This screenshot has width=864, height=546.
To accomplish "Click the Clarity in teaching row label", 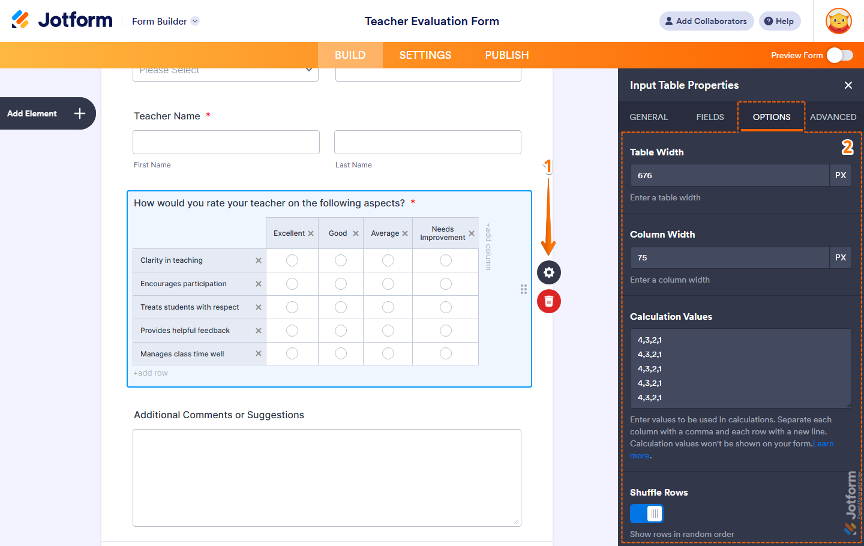I will point(172,260).
